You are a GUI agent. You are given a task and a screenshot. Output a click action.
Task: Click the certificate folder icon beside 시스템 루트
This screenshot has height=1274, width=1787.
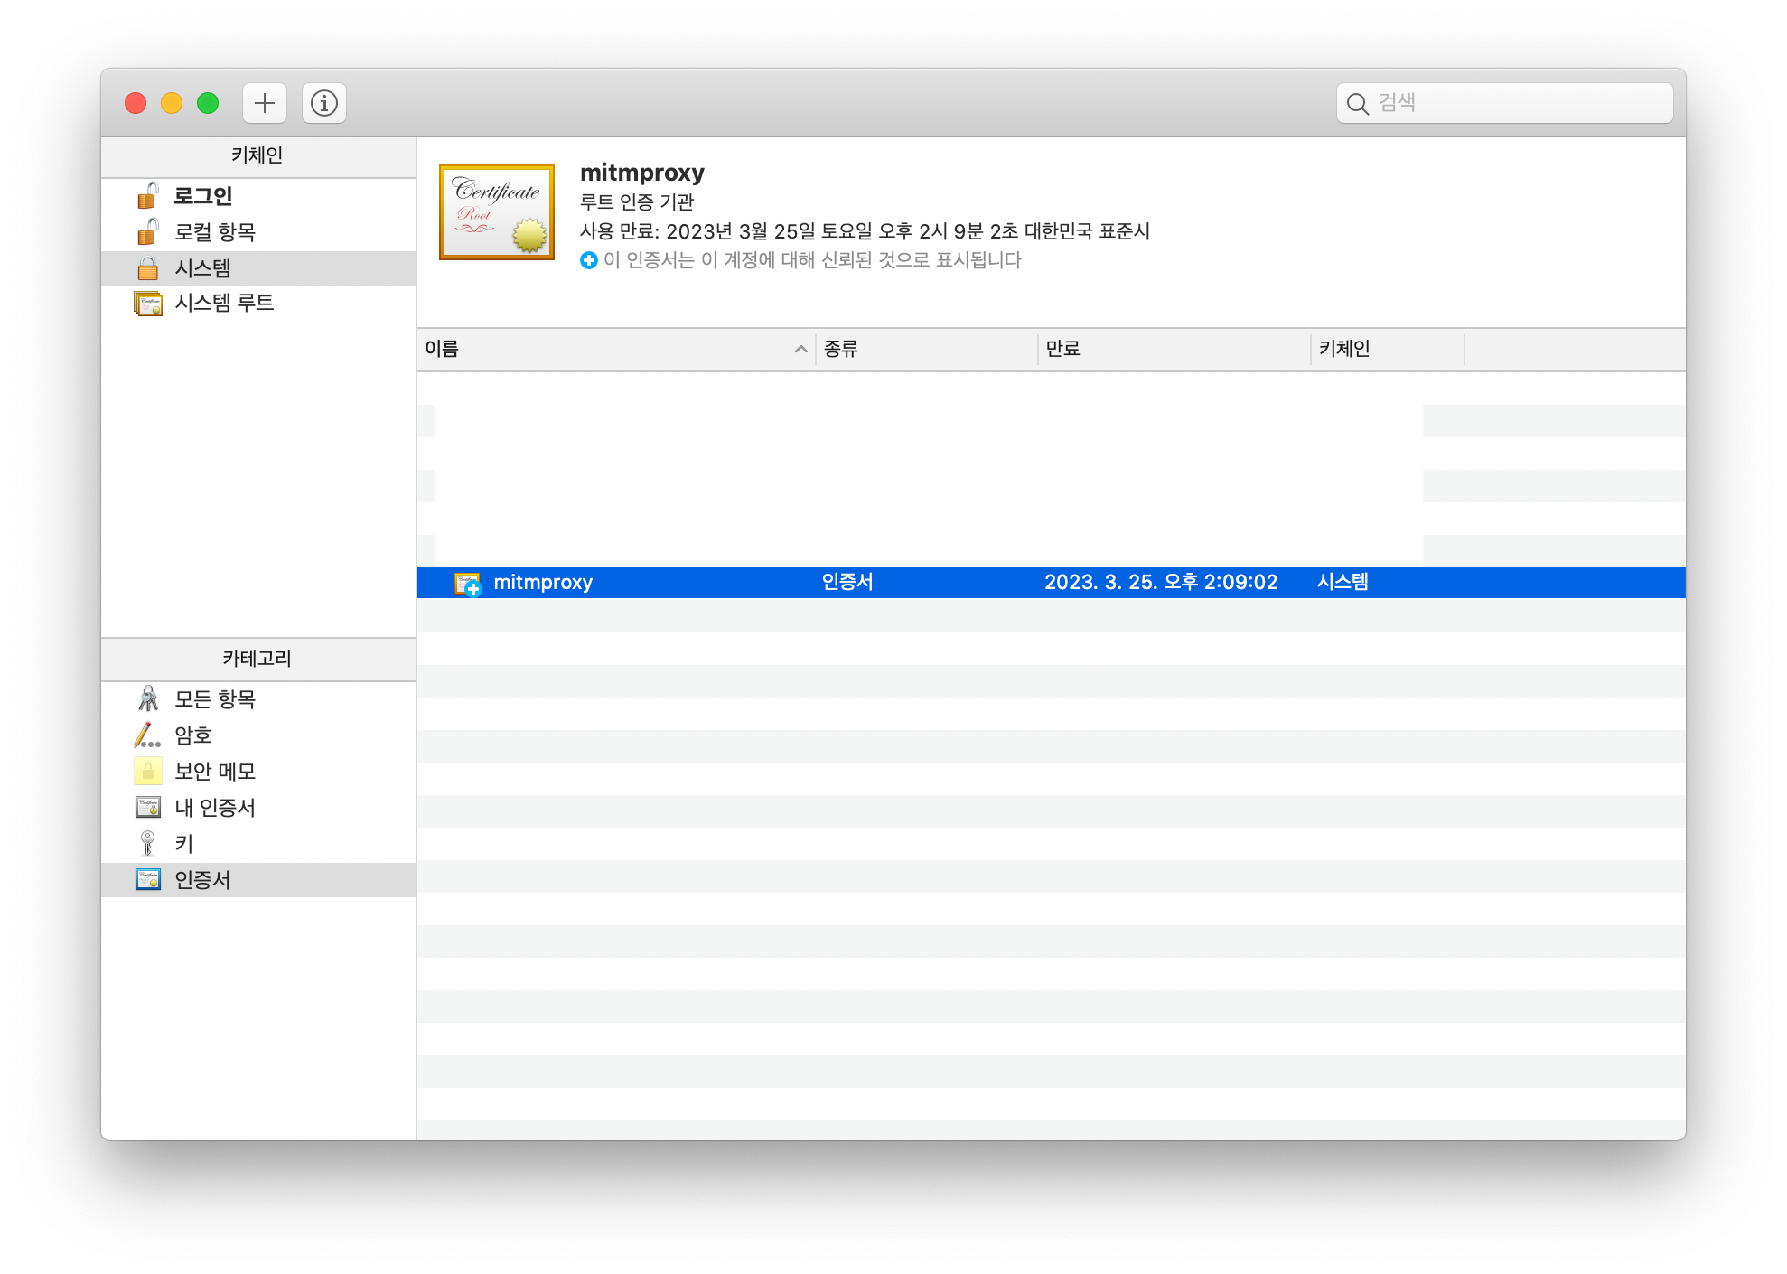coord(147,303)
